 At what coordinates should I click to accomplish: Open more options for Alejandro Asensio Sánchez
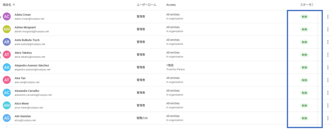tap(328, 67)
